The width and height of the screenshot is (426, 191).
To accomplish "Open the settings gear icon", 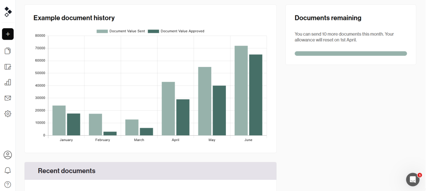I will pyautogui.click(x=7, y=114).
